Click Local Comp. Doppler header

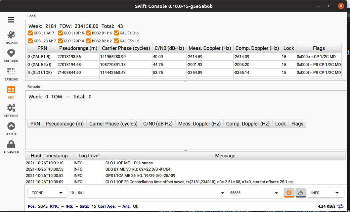coord(257,48)
